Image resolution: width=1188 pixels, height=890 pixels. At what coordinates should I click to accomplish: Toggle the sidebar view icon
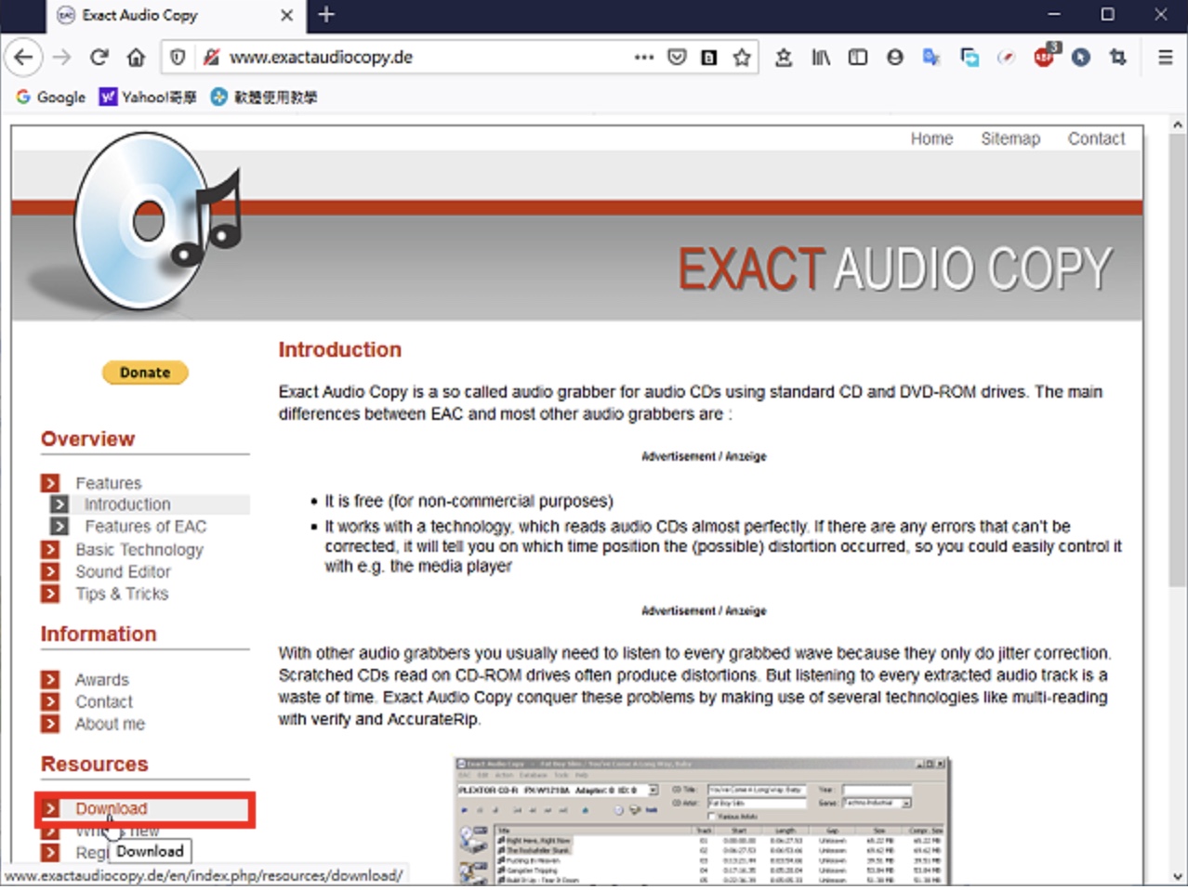point(858,58)
